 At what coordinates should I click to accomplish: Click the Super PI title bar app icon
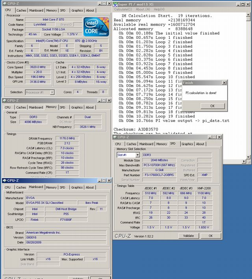click(115, 4)
